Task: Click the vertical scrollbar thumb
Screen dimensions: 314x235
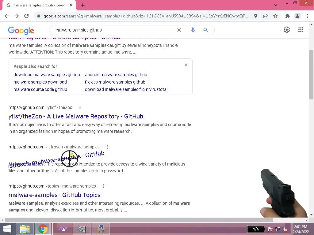Action: coord(311,74)
